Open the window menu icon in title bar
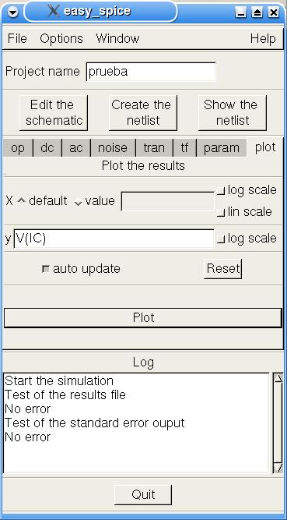The height and width of the screenshot is (520, 287). 12,12
